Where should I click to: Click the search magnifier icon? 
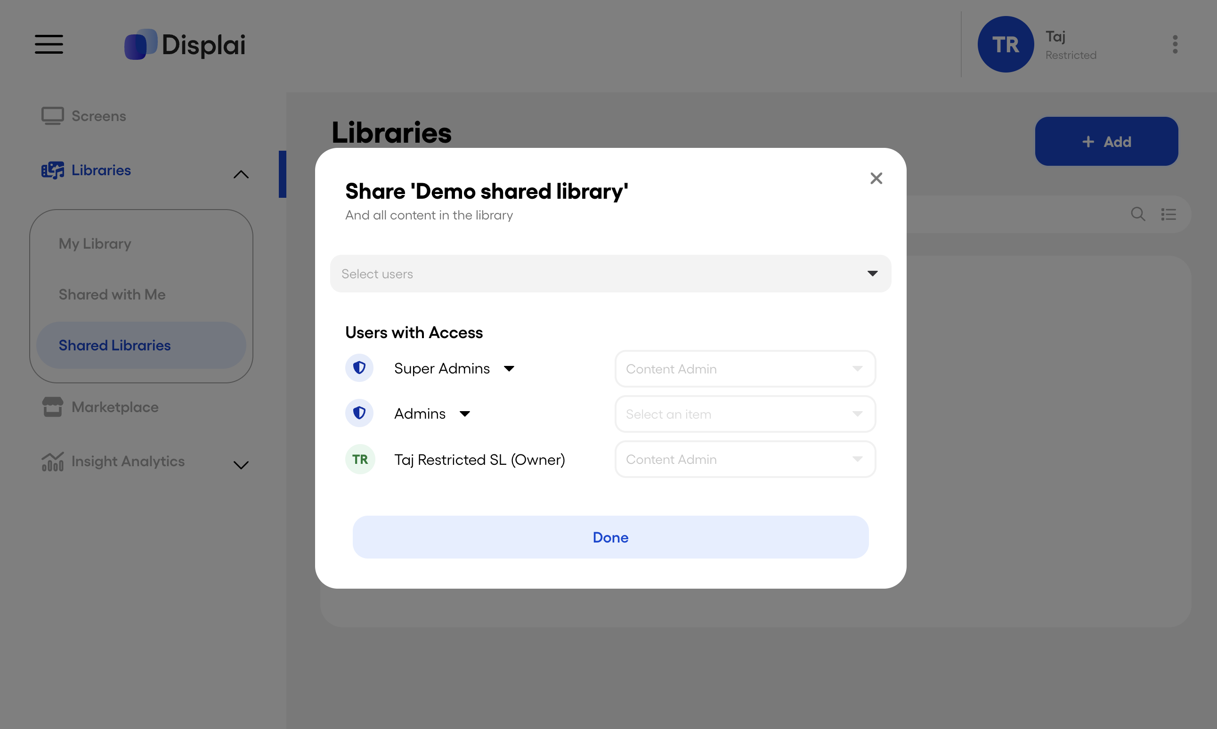click(x=1138, y=214)
